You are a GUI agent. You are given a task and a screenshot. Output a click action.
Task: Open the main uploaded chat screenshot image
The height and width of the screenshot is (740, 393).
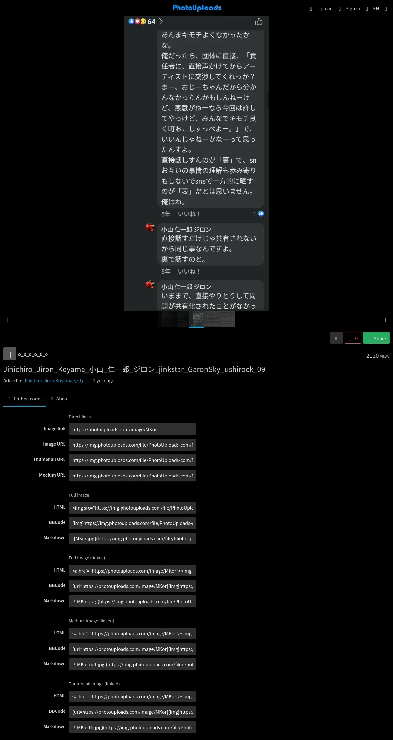click(x=196, y=164)
